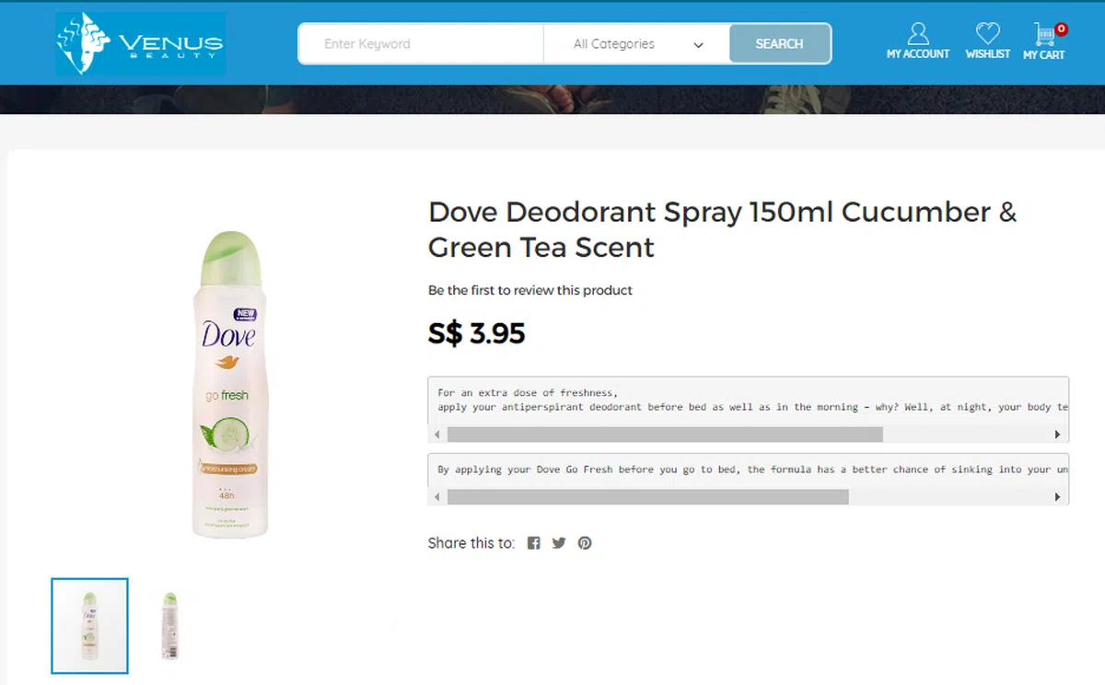
Task: Click the Venus Beauty logo
Action: click(x=140, y=43)
